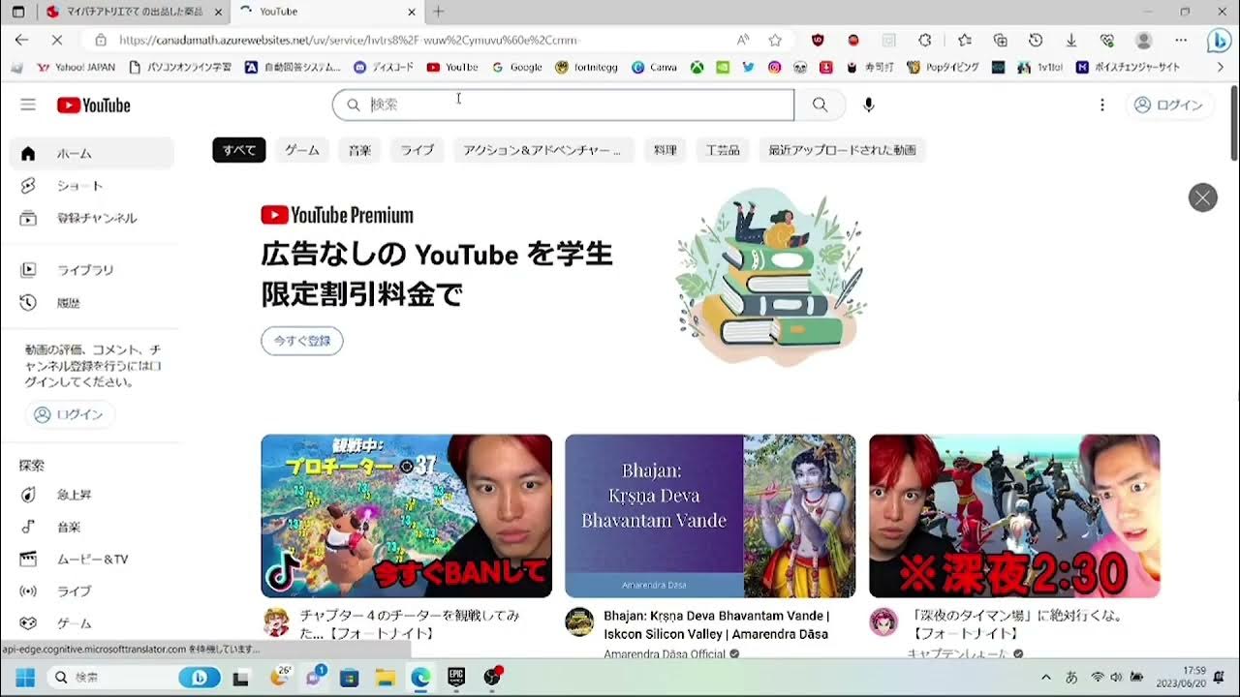Screen dimensions: 1240x697
Task: Click the Bhajan: Krsna Deva Bhavantam Vande title
Action: coord(717,624)
